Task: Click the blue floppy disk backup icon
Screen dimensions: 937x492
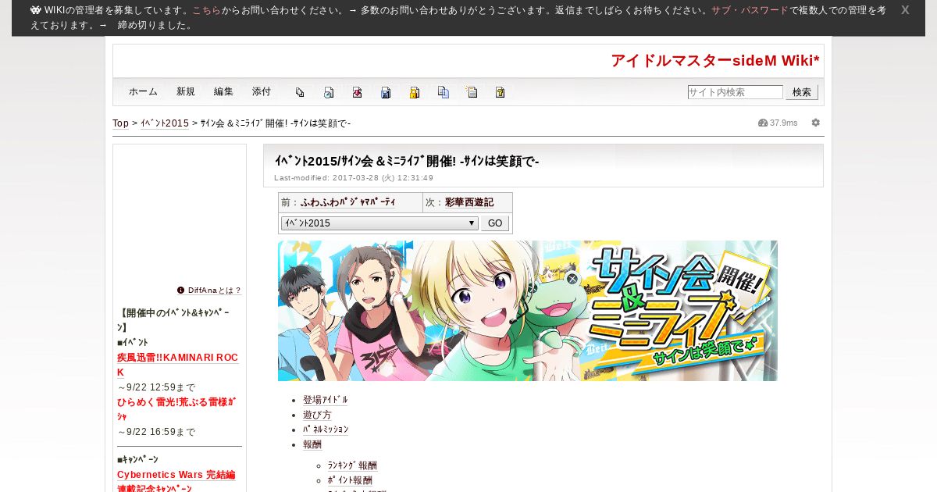Action: [386, 92]
